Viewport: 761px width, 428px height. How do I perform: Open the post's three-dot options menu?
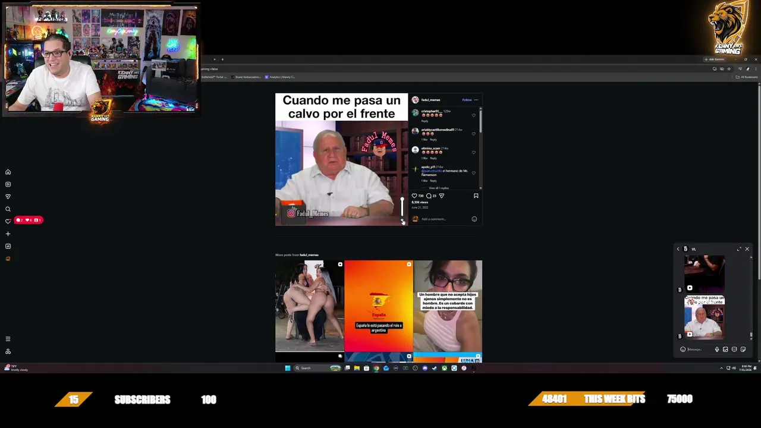tap(476, 100)
